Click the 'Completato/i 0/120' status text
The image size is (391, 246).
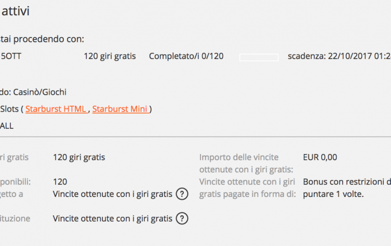point(187,56)
